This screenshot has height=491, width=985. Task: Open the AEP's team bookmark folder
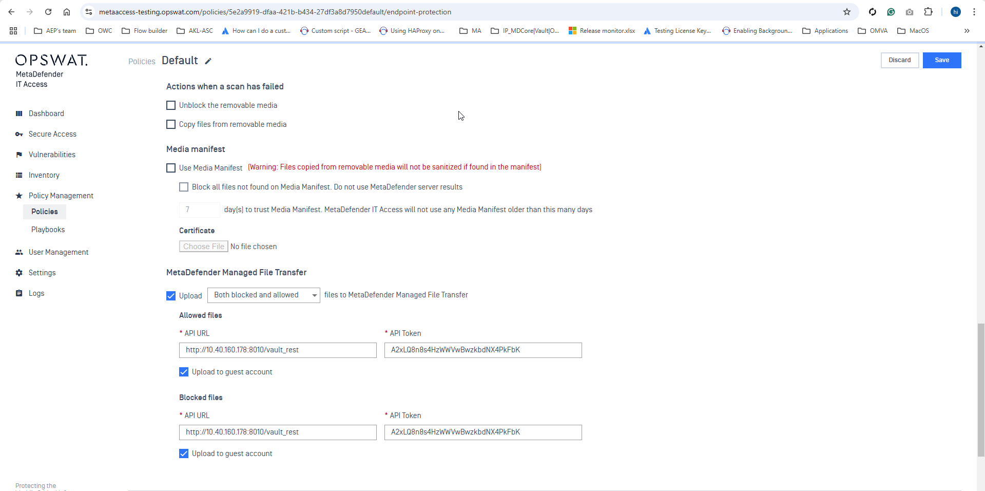pyautogui.click(x=55, y=31)
